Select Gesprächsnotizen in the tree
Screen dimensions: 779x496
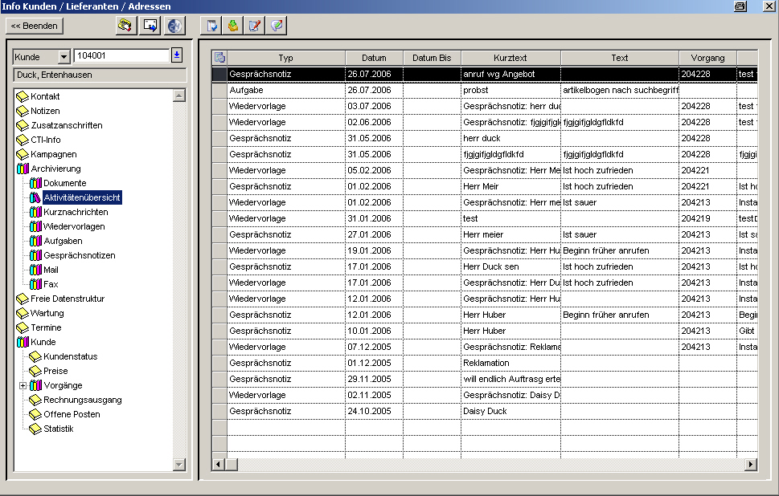[80, 255]
